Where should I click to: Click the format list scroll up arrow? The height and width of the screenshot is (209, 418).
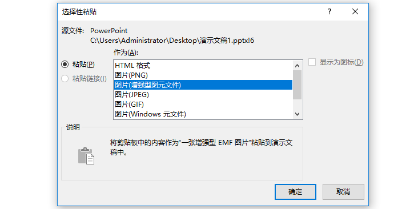pos(298,65)
